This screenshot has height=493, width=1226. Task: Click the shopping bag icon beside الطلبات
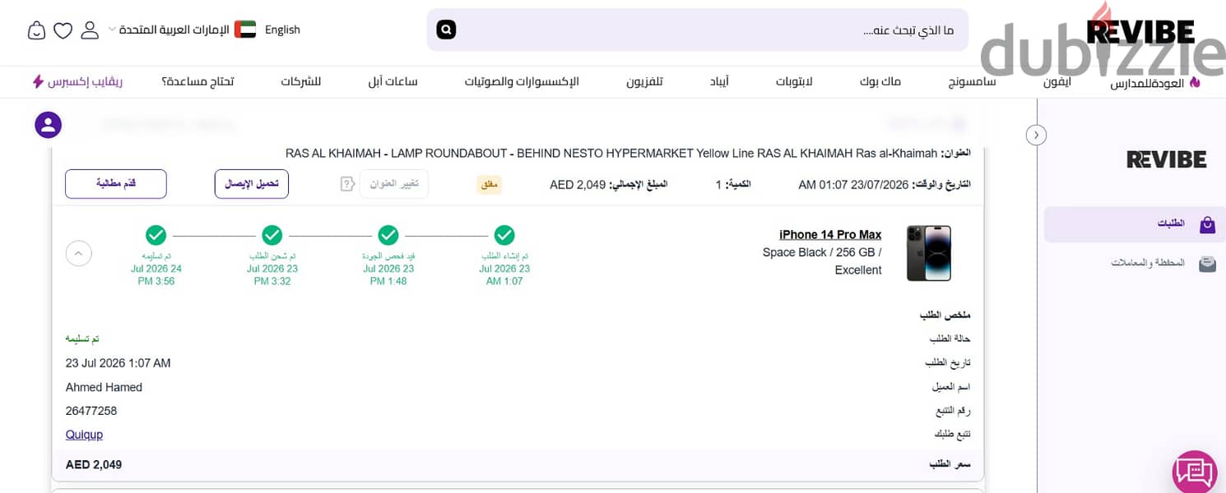1207,224
